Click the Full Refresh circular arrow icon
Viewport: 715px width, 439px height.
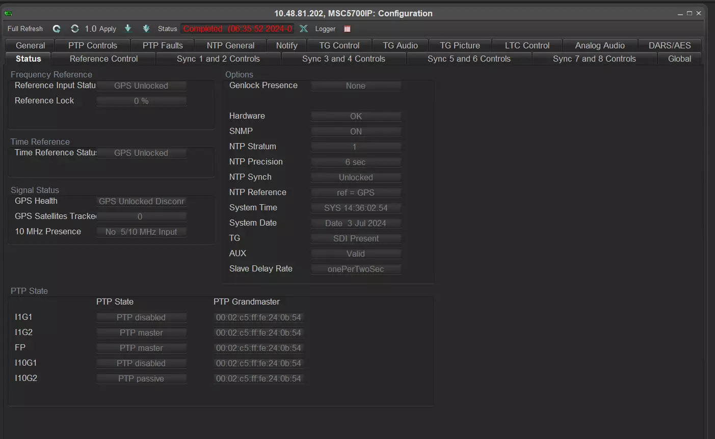[57, 29]
